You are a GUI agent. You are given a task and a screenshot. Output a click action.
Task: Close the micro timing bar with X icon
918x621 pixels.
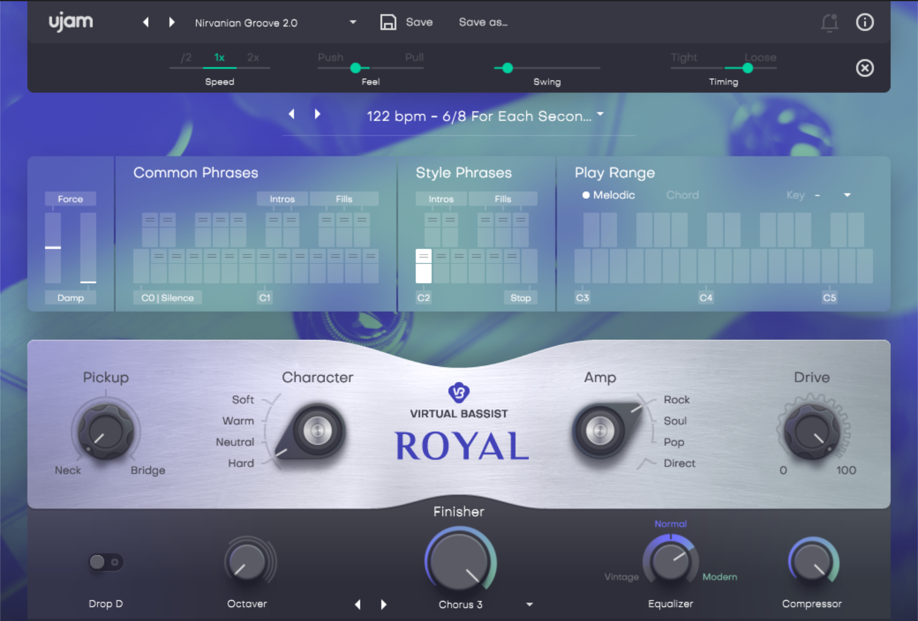pos(864,68)
